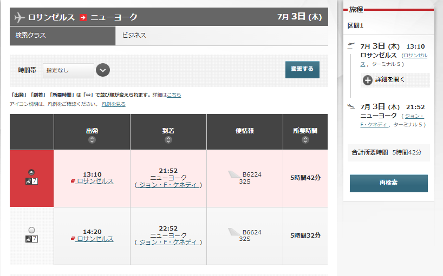Click the 区間1 segment label
The image size is (443, 276).
click(355, 25)
